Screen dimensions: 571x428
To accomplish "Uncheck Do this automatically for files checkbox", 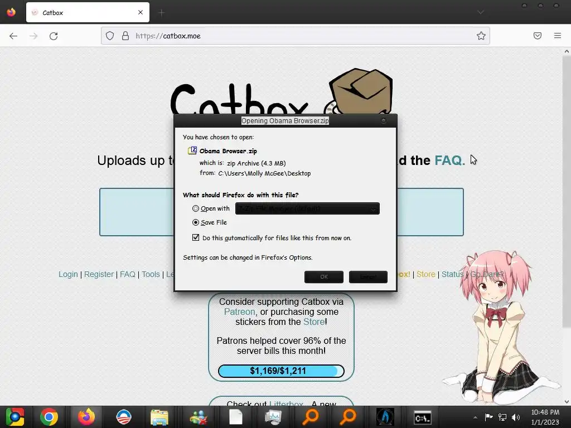I will [x=196, y=237].
